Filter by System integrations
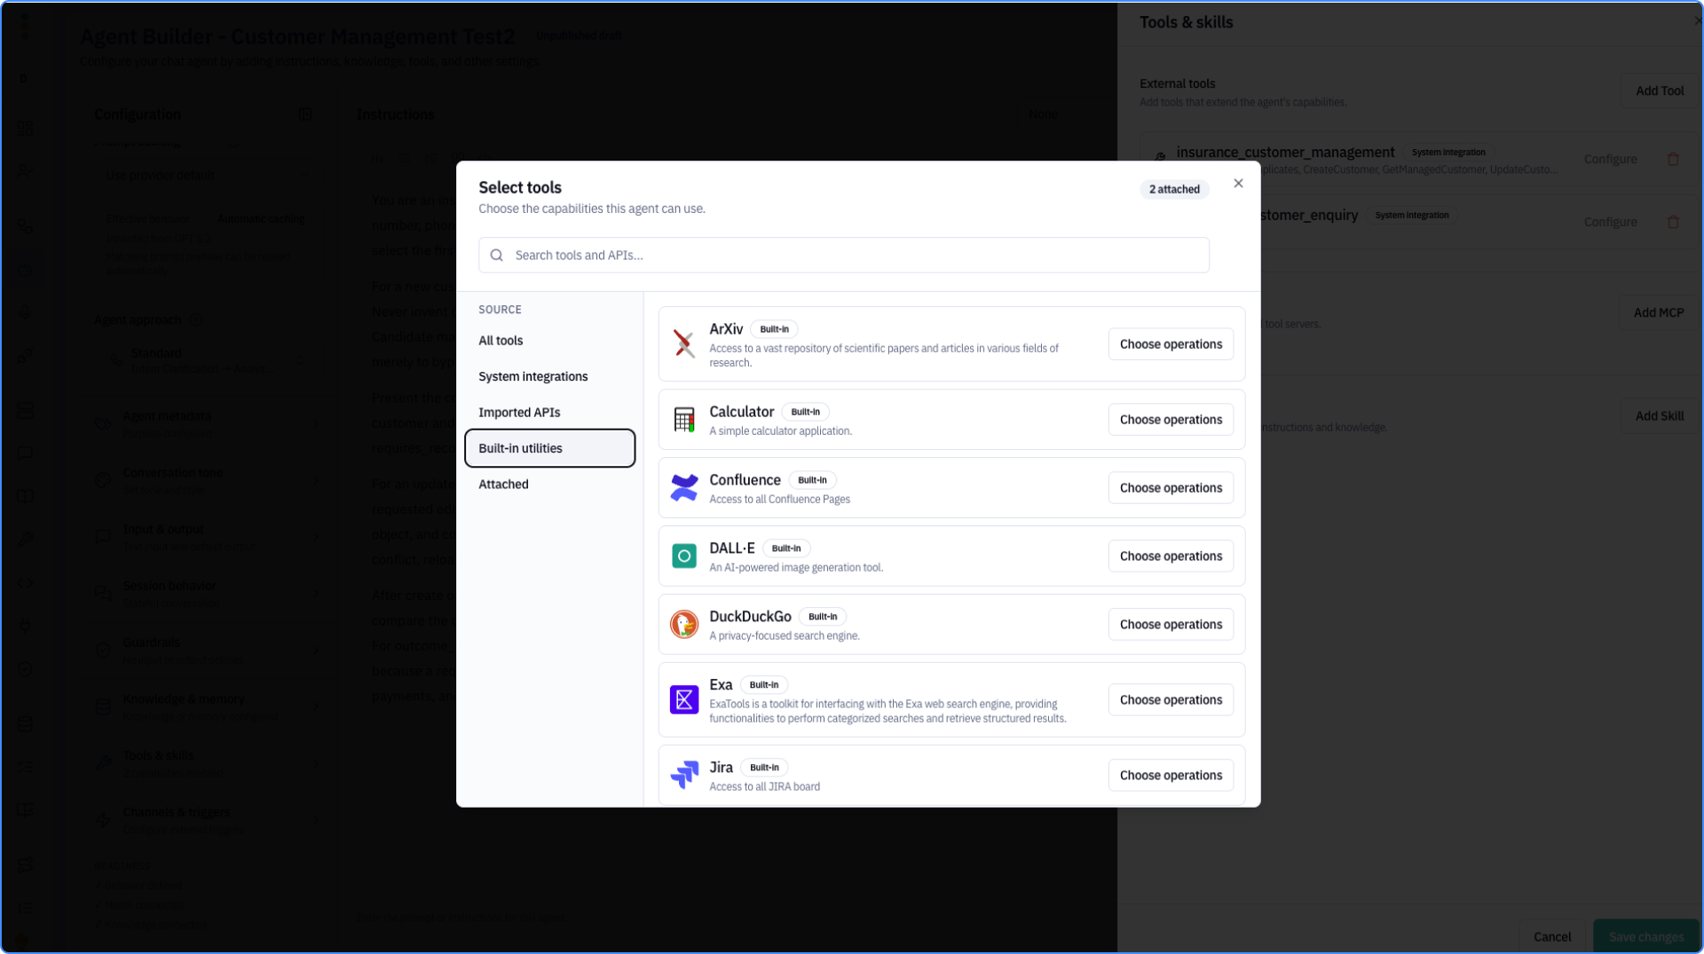 549,377
